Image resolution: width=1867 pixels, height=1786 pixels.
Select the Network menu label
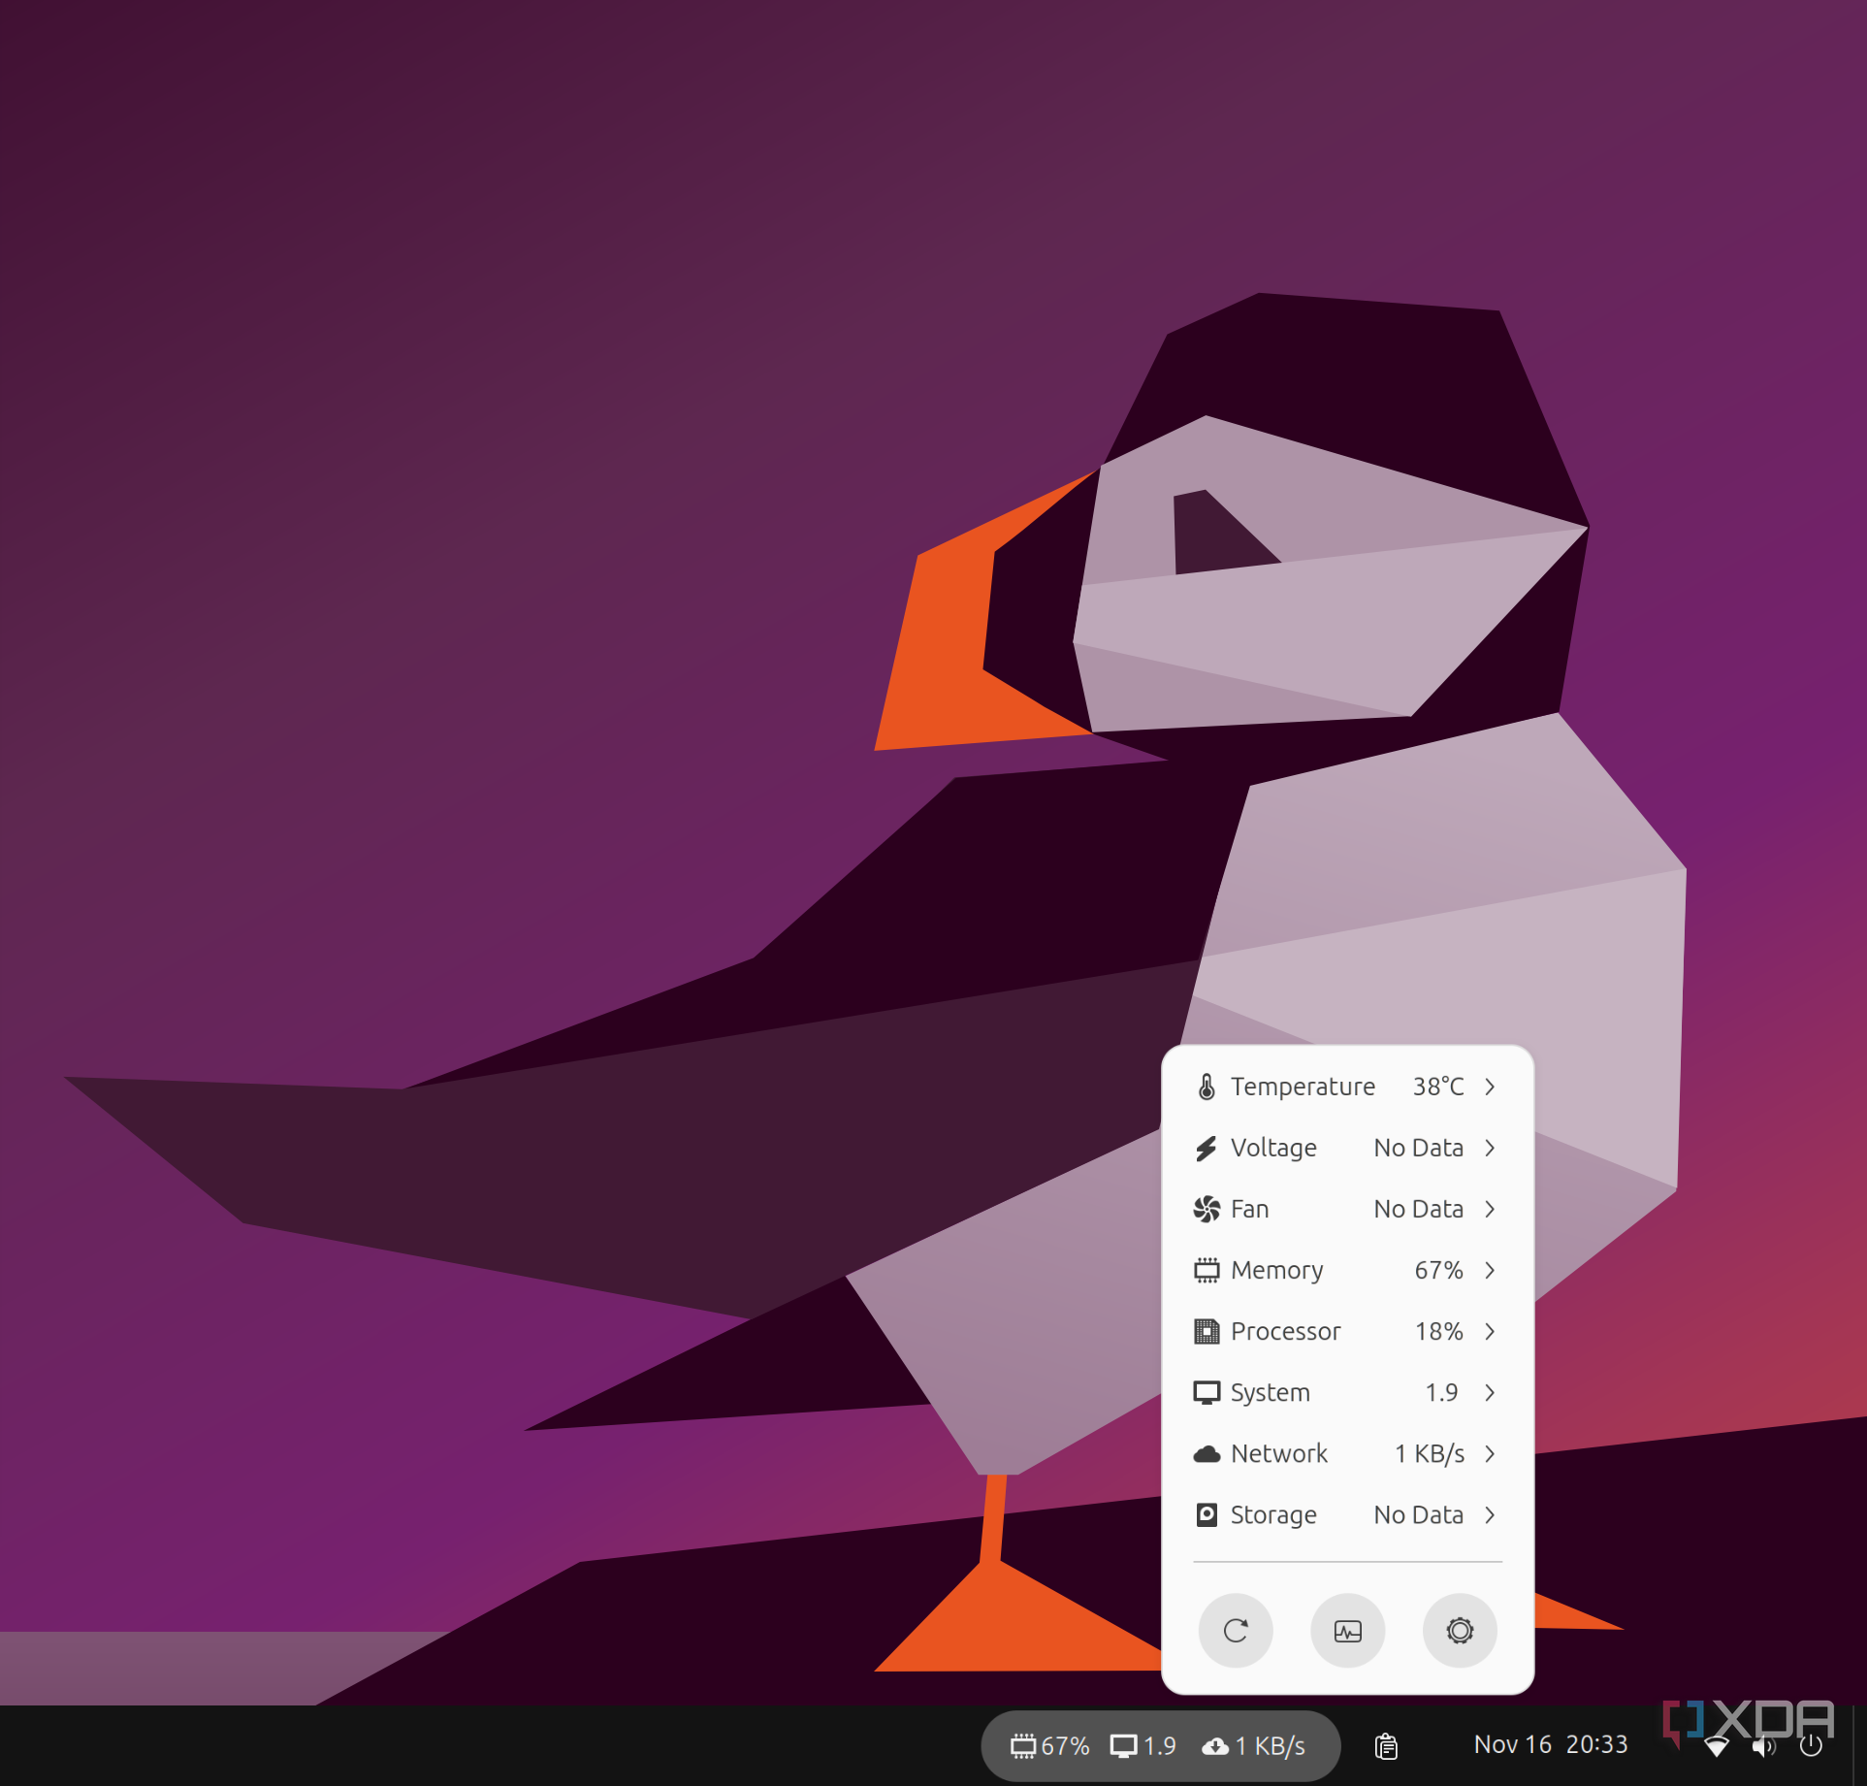point(1279,1453)
